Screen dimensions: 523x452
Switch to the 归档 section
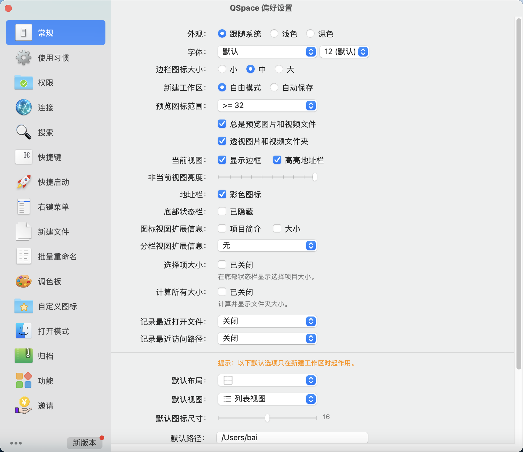click(56, 356)
